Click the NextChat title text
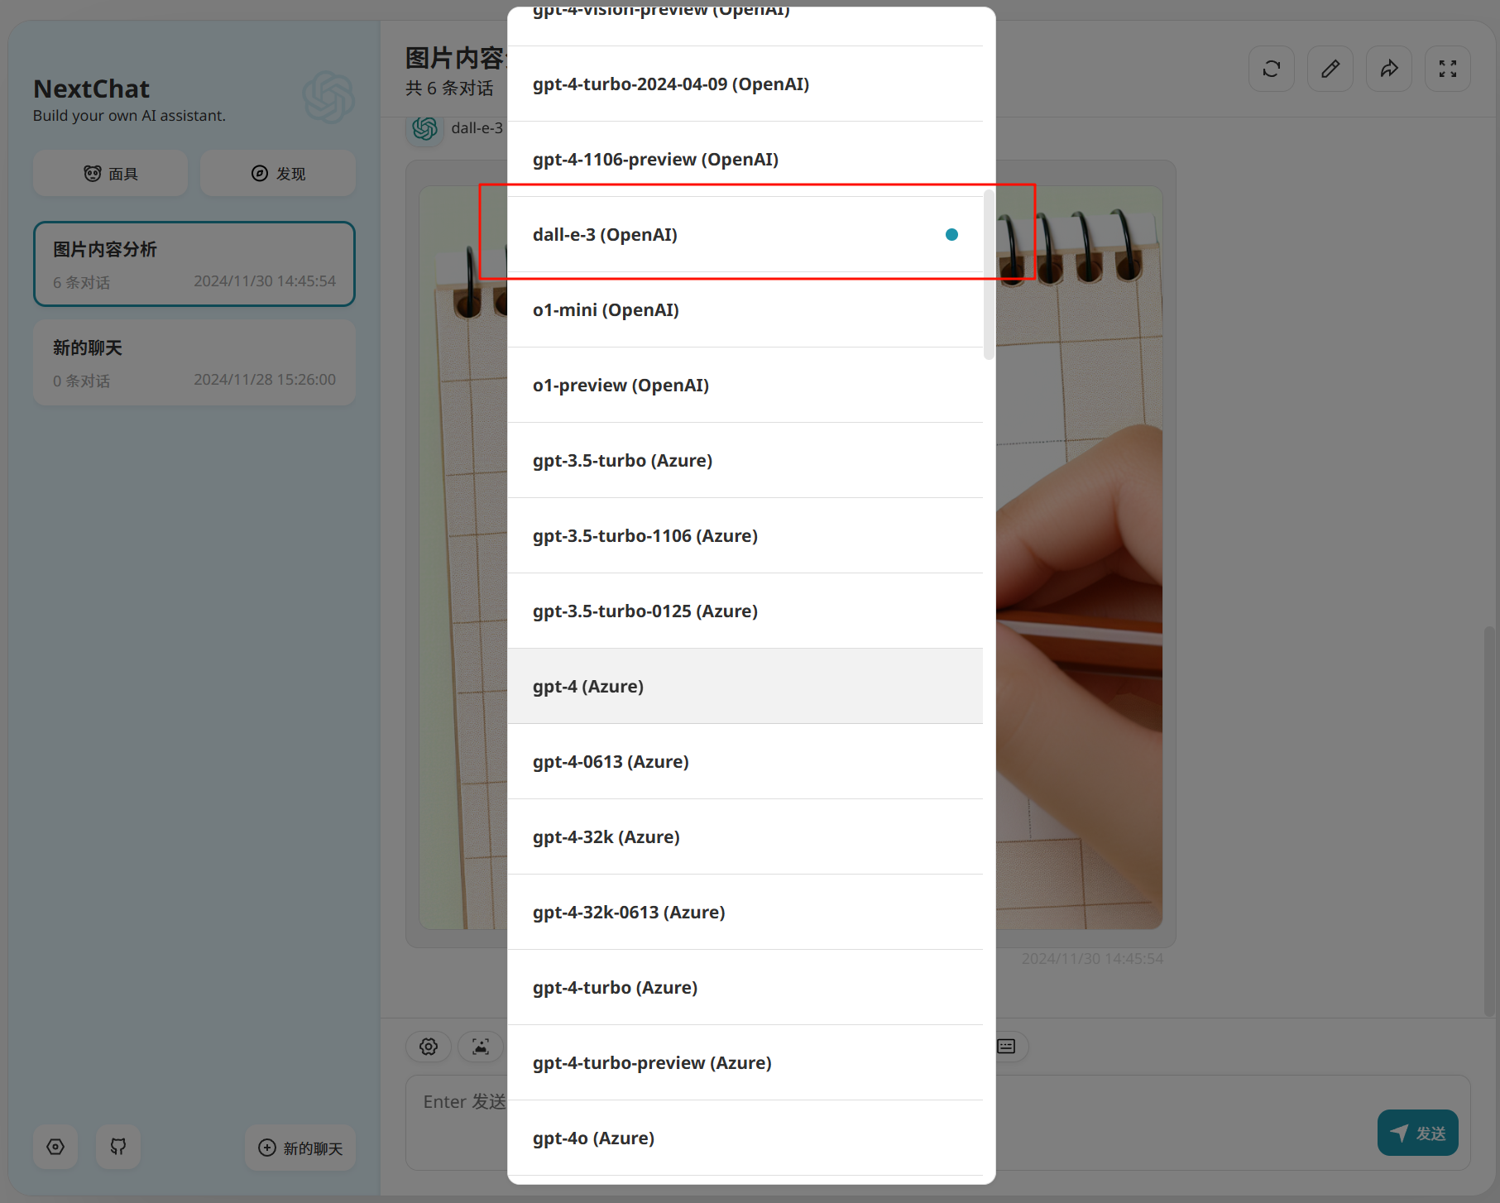 [x=92, y=89]
